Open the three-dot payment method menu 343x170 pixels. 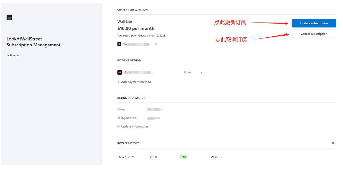201,72
